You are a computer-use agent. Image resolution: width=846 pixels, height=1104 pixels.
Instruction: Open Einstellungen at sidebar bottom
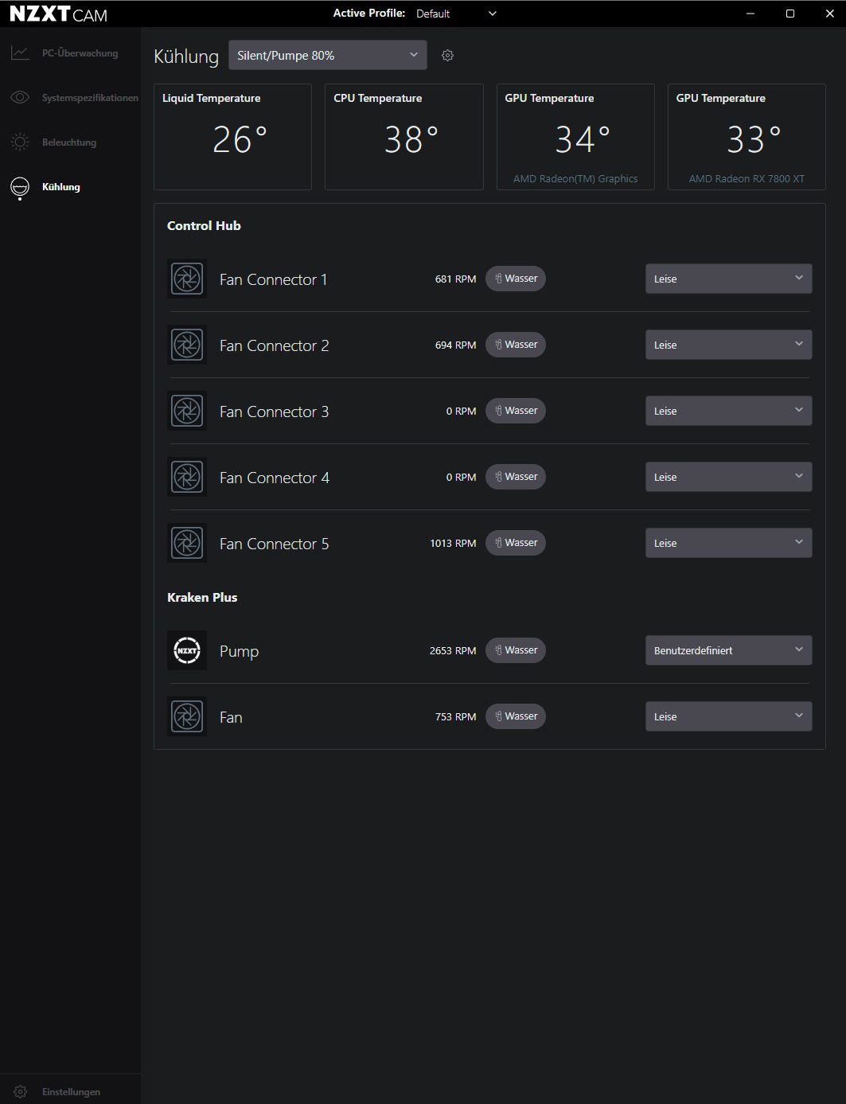pyautogui.click(x=71, y=1092)
